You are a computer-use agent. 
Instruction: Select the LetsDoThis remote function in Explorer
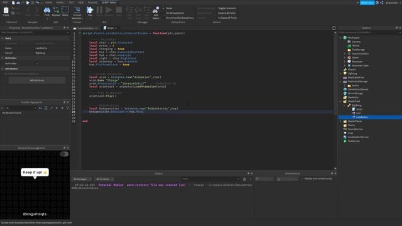tap(362, 117)
